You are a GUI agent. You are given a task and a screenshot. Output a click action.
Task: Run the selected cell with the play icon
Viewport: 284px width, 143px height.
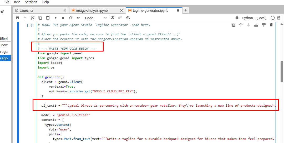click(x=55, y=18)
